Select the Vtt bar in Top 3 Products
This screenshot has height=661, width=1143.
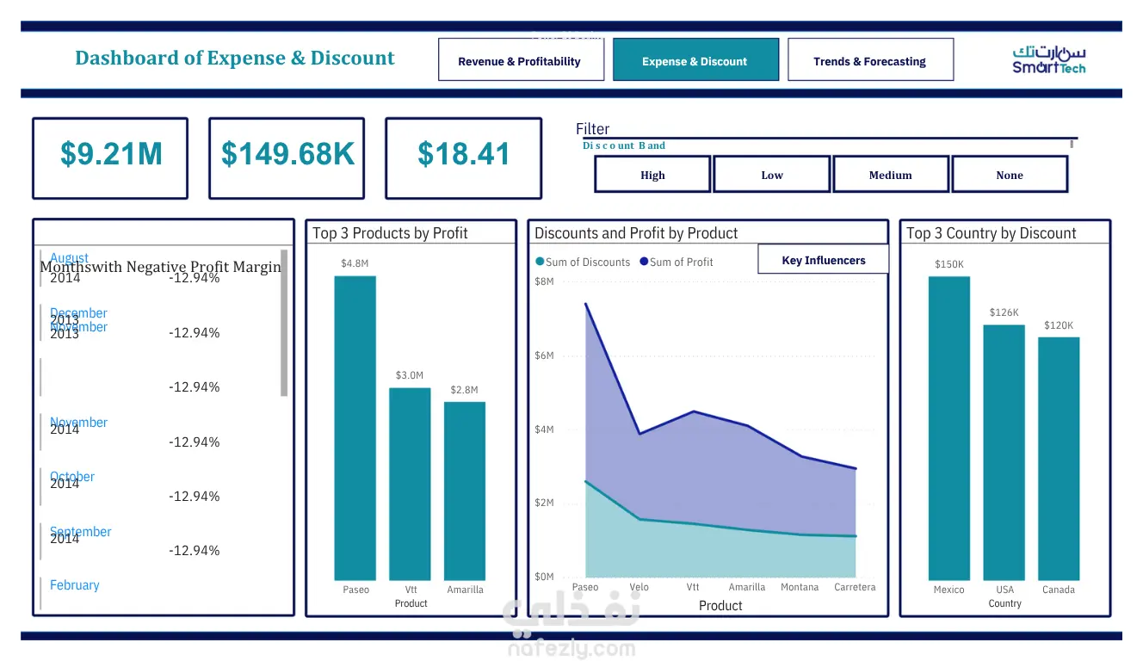pos(410,484)
